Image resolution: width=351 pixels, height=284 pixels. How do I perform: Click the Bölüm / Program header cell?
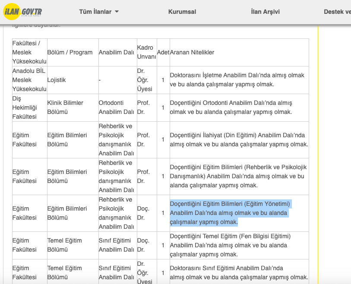point(70,52)
